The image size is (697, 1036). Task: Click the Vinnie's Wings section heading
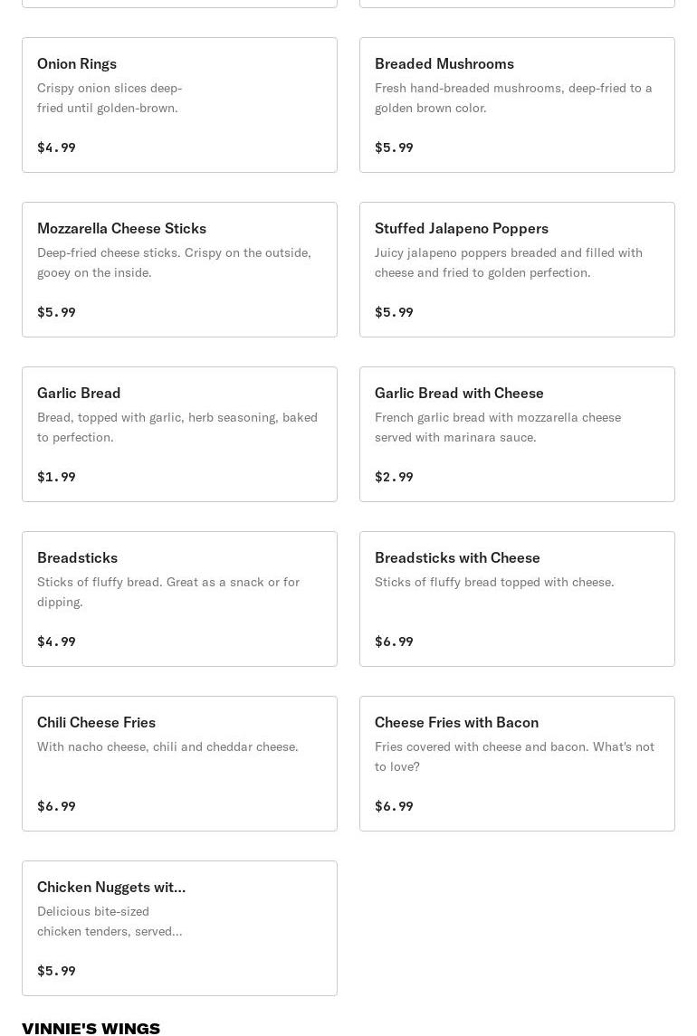point(91,1028)
